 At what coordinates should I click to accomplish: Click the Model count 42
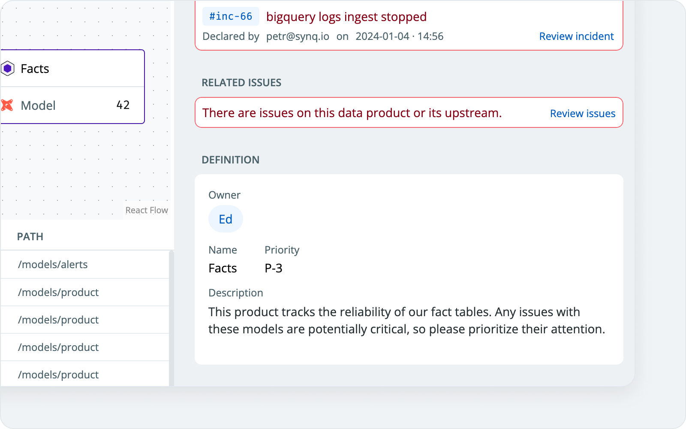(x=123, y=105)
